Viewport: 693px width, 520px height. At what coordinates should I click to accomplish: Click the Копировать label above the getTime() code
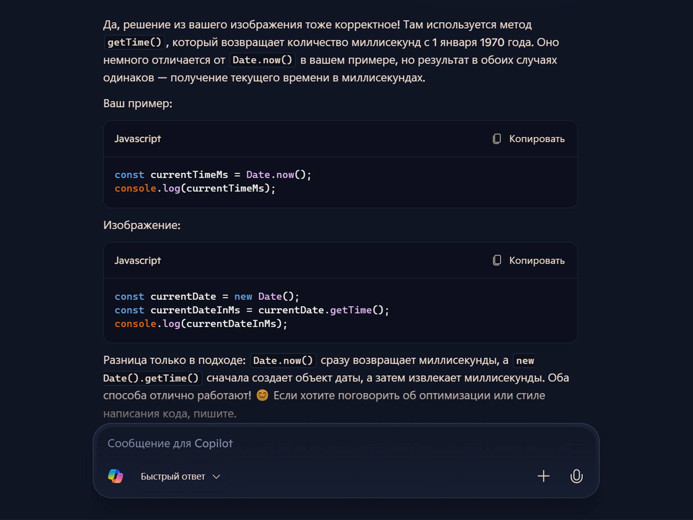click(537, 260)
